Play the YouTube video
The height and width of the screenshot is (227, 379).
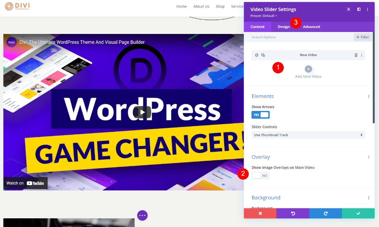pos(142,113)
